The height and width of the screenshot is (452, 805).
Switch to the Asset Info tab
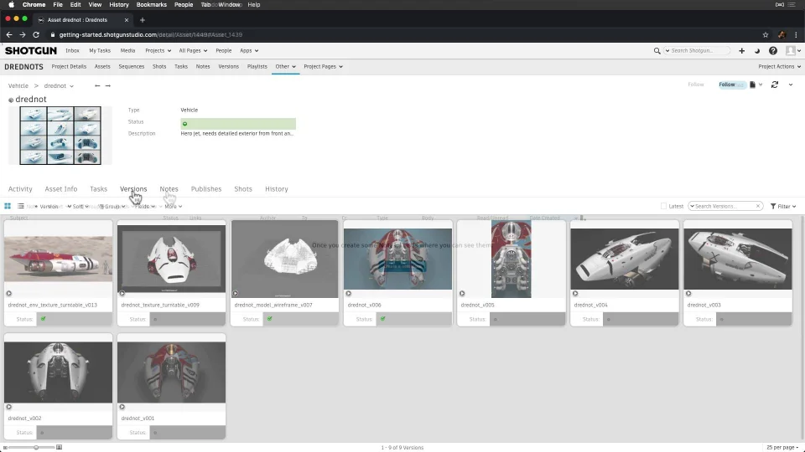61,189
